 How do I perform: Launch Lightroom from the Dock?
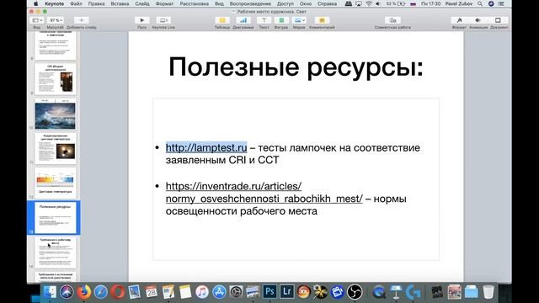pyautogui.click(x=286, y=292)
